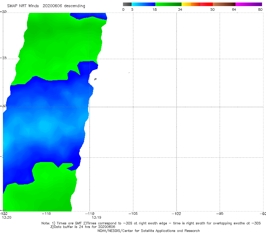The width and height of the screenshot is (266, 233).
Task: Click the swath time '13:20'
Action: [6, 218]
